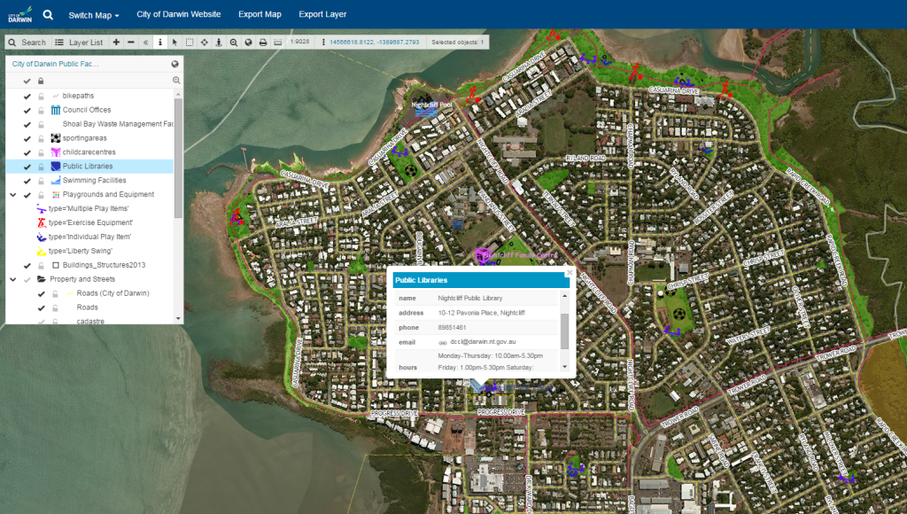Toggle Shoal Bay Waste Management layer visibility
The width and height of the screenshot is (907, 514).
point(27,124)
